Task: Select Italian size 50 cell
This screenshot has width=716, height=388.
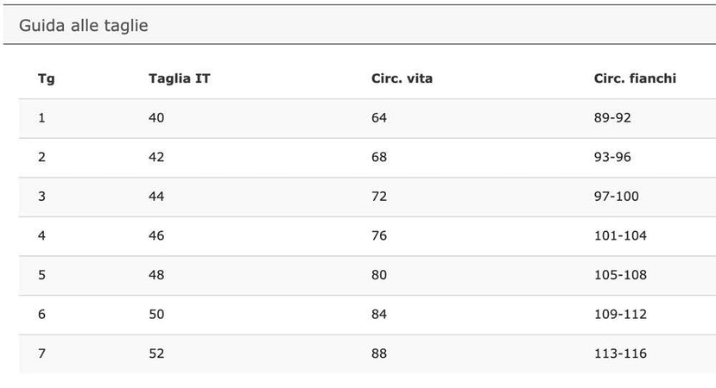Action: (156, 314)
